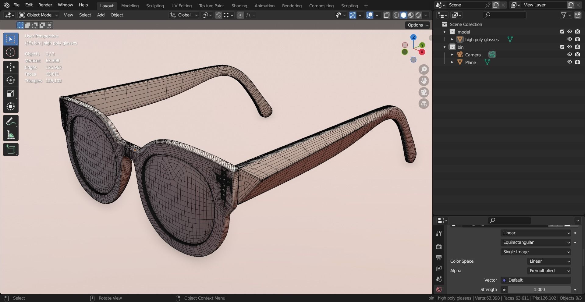Open the Render properties tab
The width and height of the screenshot is (585, 302).
click(439, 247)
